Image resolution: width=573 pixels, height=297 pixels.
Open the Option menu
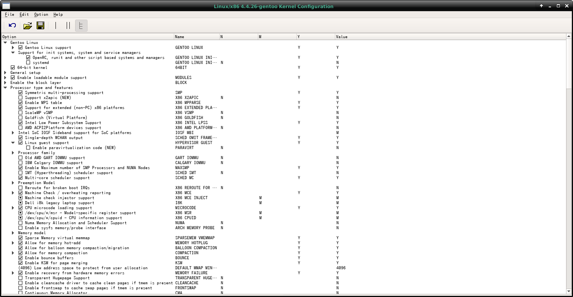pyautogui.click(x=41, y=15)
